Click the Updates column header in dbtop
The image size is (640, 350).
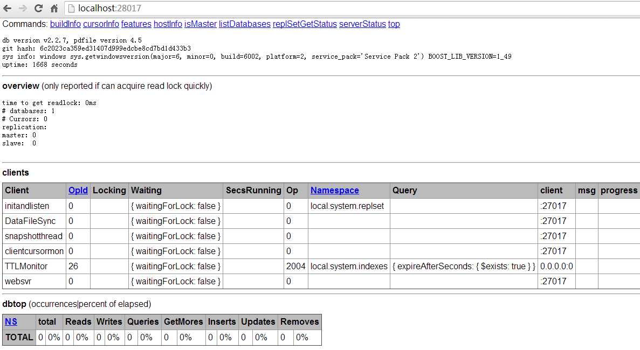pos(258,321)
